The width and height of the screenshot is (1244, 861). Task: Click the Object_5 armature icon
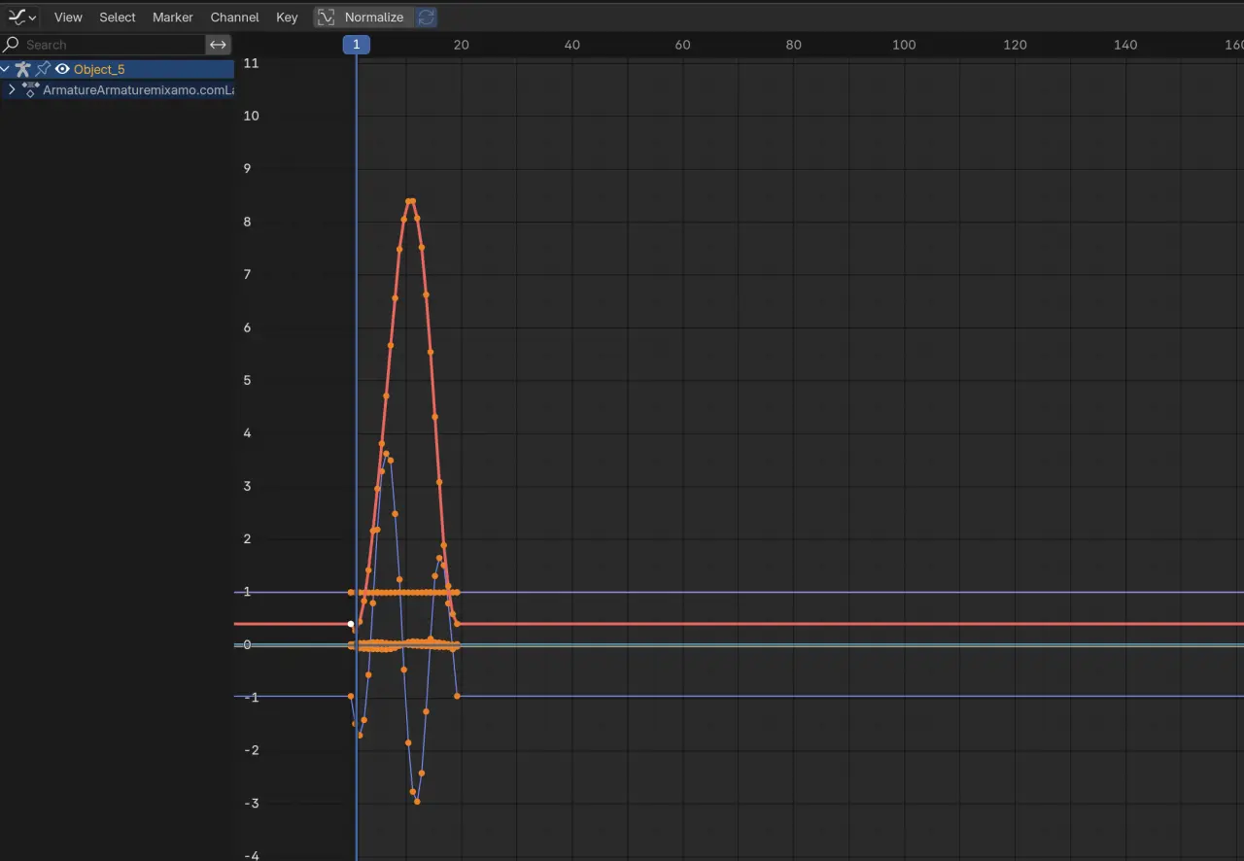[23, 69]
